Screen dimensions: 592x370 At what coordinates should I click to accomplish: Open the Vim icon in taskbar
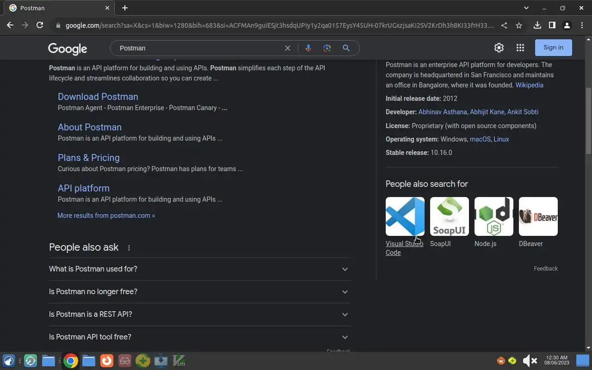(179, 361)
